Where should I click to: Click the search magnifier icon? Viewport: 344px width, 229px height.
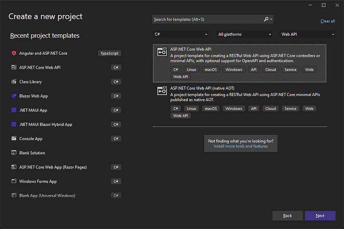(x=266, y=19)
